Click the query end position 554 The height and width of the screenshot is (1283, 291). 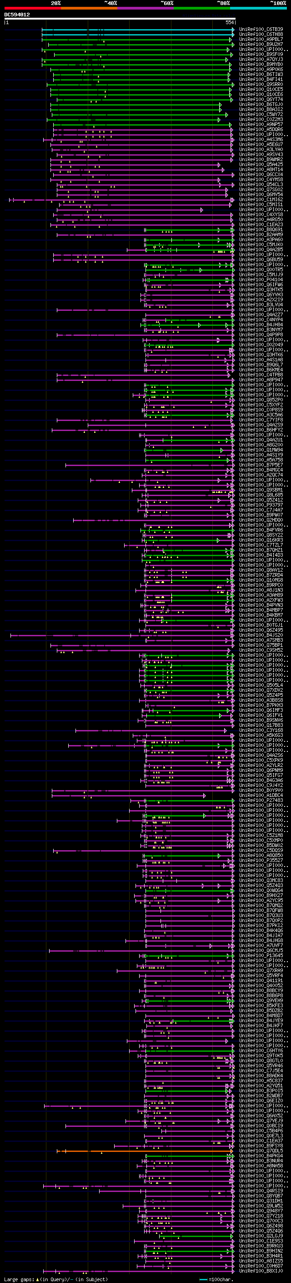pyautogui.click(x=229, y=22)
